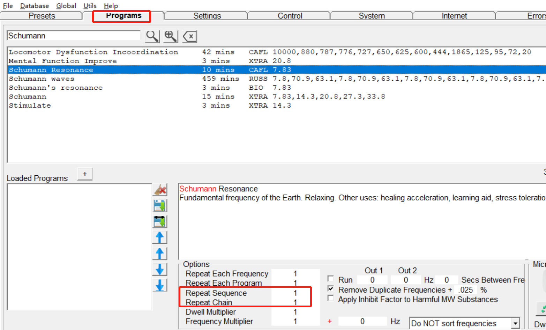
Task: Click the topmost blue up arrow button
Action: pyautogui.click(x=160, y=237)
